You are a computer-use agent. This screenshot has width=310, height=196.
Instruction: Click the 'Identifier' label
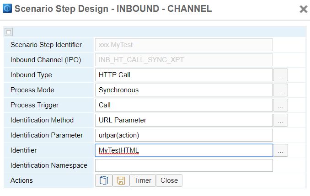click(x=23, y=150)
